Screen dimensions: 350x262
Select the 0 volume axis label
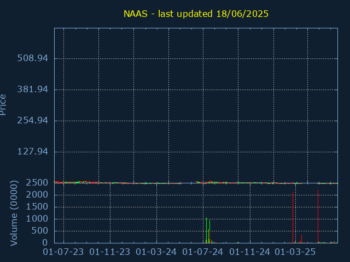click(45, 242)
